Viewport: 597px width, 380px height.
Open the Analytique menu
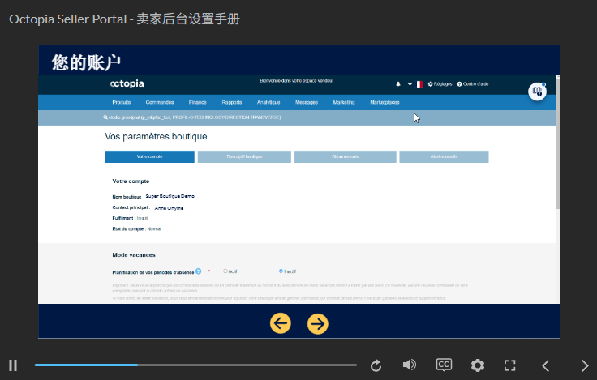[x=268, y=102]
